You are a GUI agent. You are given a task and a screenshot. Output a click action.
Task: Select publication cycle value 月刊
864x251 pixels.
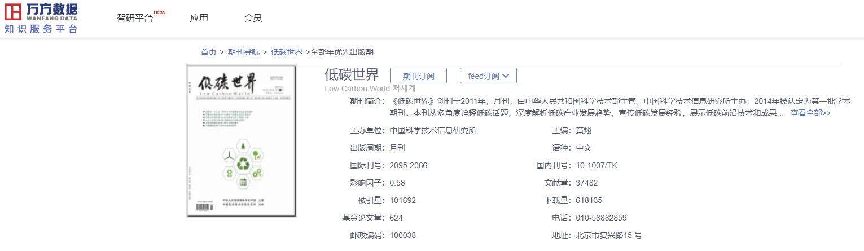tap(398, 148)
